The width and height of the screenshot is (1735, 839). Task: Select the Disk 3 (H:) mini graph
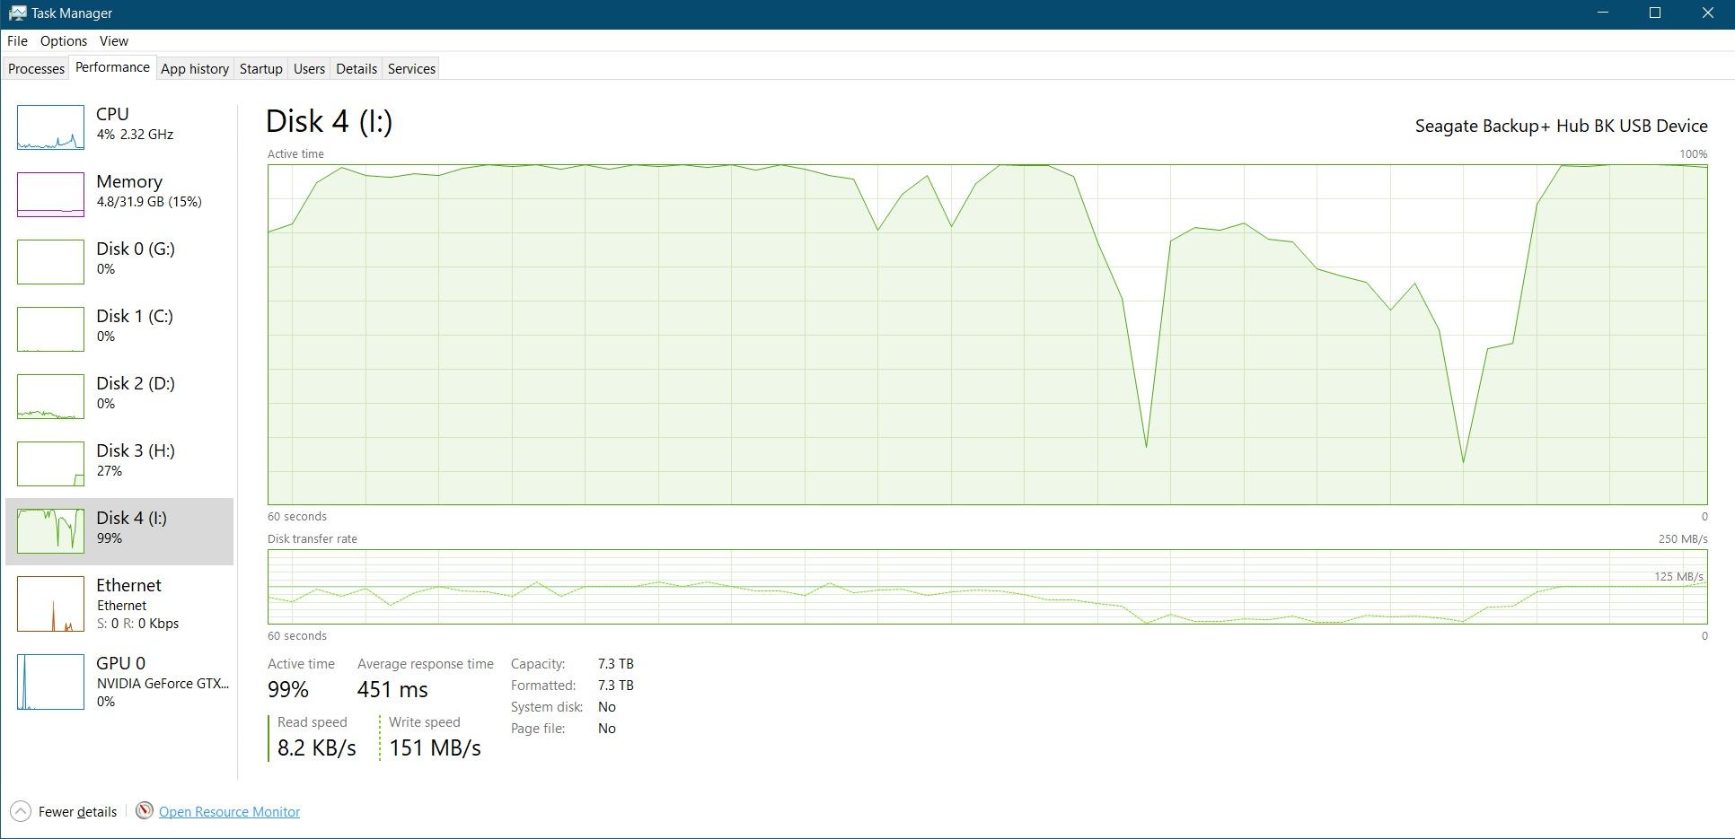coord(50,463)
